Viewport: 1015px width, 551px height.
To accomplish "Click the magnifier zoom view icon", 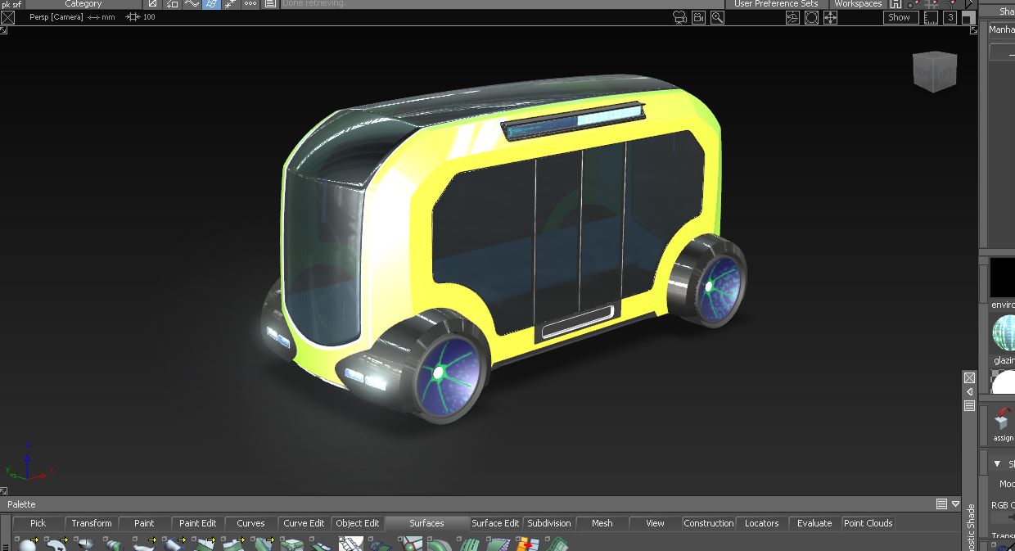I will pos(717,17).
